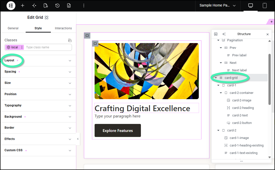The image size is (275, 170).
Task: Expand the Size style section
Action: click(38, 83)
